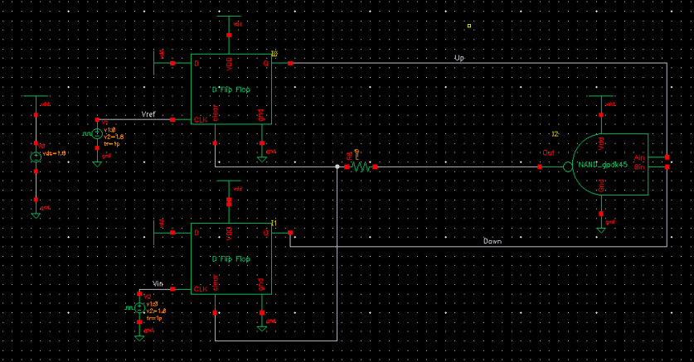Select the Vin wire label
The width and height of the screenshot is (694, 362).
coord(158,284)
